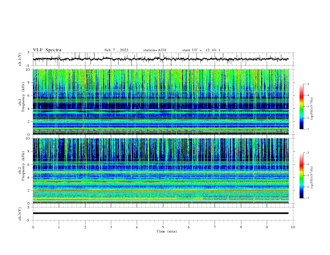Click the "ch.3(V)" axis label
The width and height of the screenshot is (330, 255).
click(20, 214)
